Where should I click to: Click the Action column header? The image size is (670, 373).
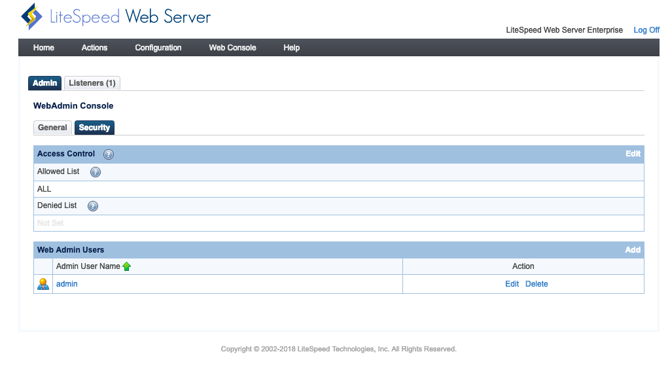click(x=523, y=266)
